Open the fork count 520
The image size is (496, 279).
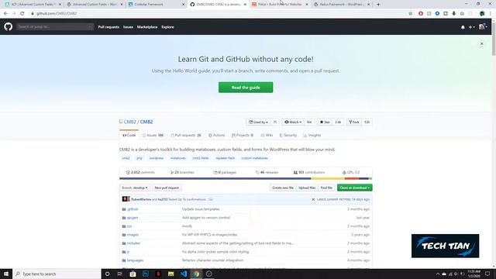[367, 122]
